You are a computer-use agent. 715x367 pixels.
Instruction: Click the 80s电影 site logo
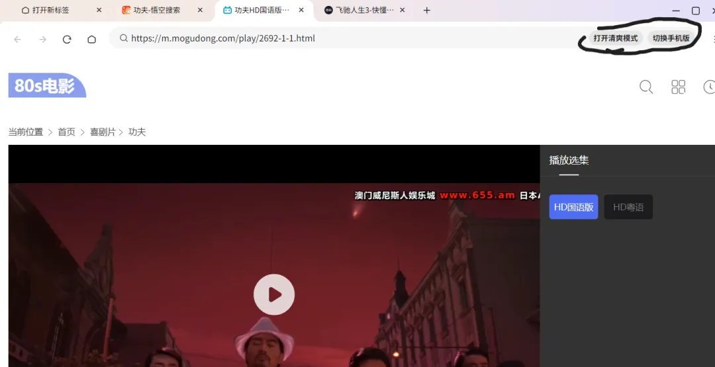click(x=47, y=85)
